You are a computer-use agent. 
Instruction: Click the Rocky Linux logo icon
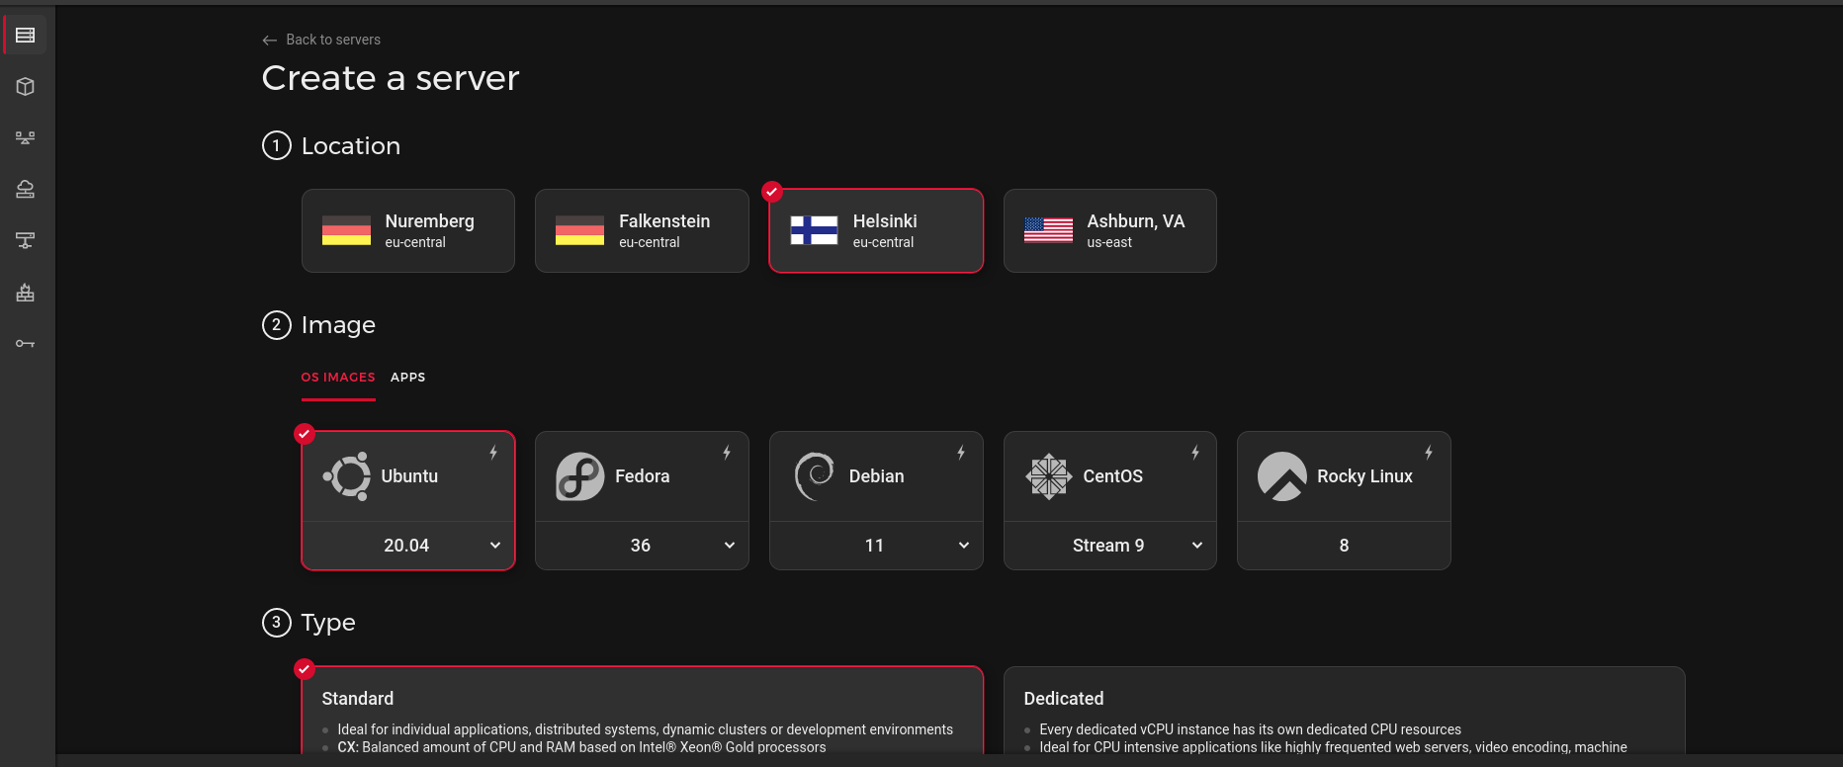tap(1282, 476)
